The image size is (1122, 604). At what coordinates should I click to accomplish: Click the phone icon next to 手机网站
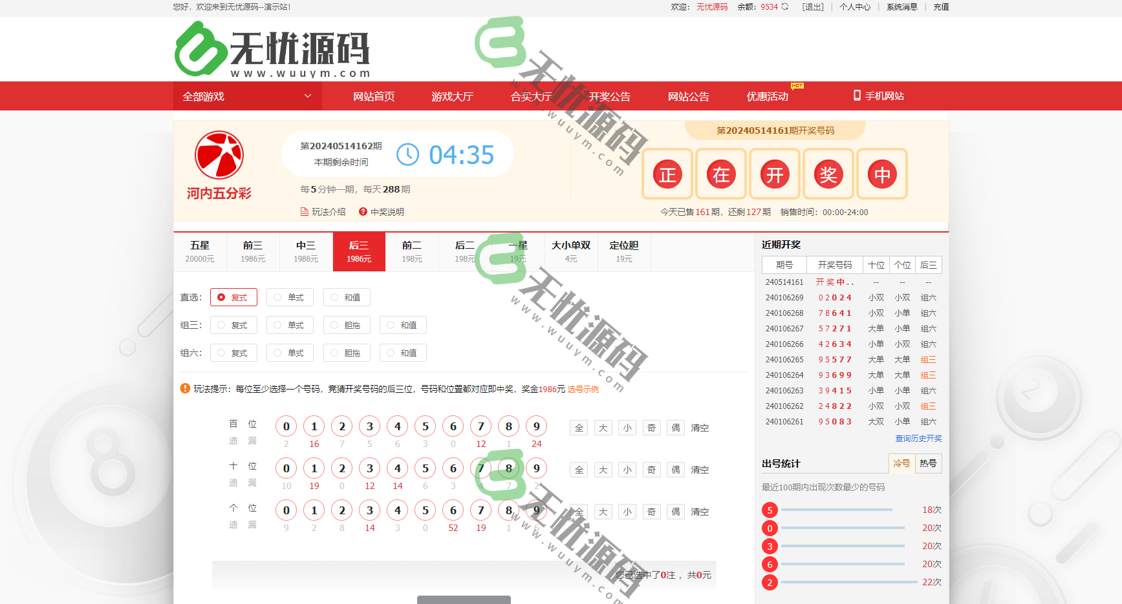pyautogui.click(x=856, y=96)
